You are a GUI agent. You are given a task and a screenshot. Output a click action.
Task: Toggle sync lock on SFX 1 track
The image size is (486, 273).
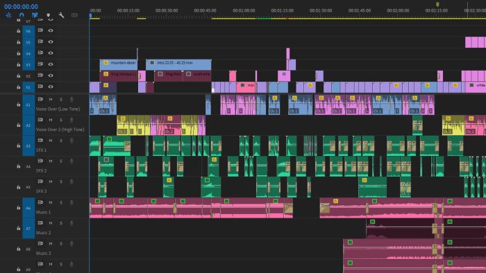tap(40, 141)
